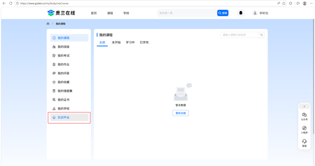This screenshot has height=166, width=315.
Task: Click the magnifier icon in course search
Action: click(x=261, y=35)
